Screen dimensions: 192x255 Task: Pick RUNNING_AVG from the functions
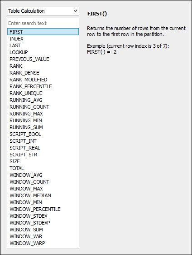pyautogui.click(x=43, y=100)
